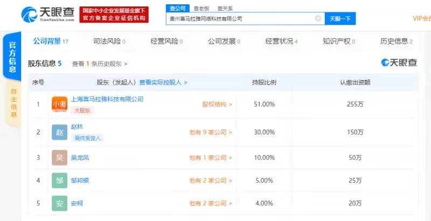
Task: Click the 吴 avatar icon
Action: pyautogui.click(x=59, y=158)
